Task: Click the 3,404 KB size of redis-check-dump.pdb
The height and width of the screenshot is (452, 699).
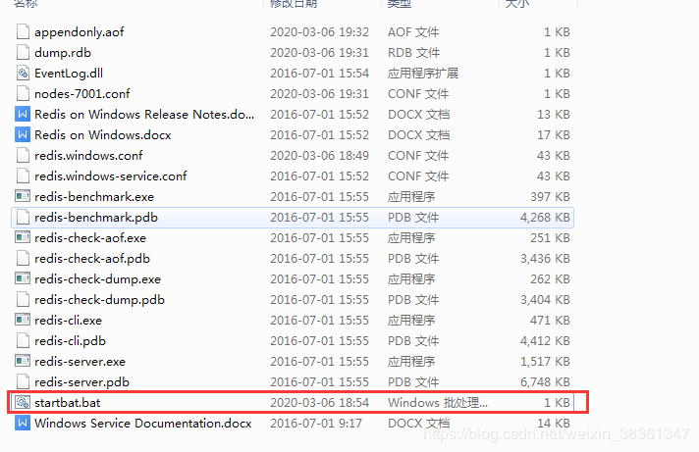Action: click(x=545, y=300)
